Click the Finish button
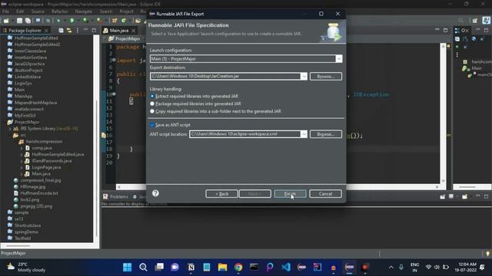Image resolution: width=492 pixels, height=276 pixels. [290, 194]
